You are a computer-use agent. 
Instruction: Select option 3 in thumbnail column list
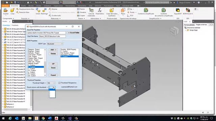(x=52, y=93)
